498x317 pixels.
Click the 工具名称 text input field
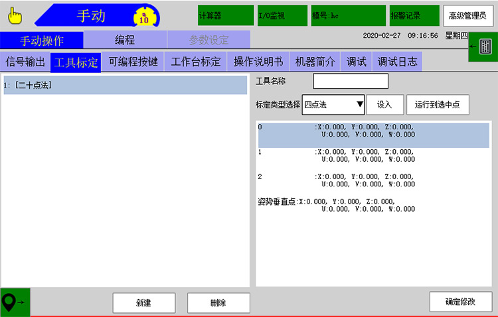click(x=350, y=82)
